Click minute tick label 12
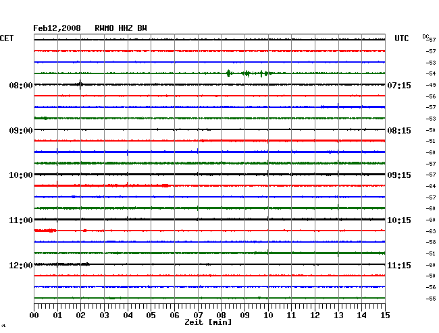Viewport: 439px width, 333px height. coord(315,315)
